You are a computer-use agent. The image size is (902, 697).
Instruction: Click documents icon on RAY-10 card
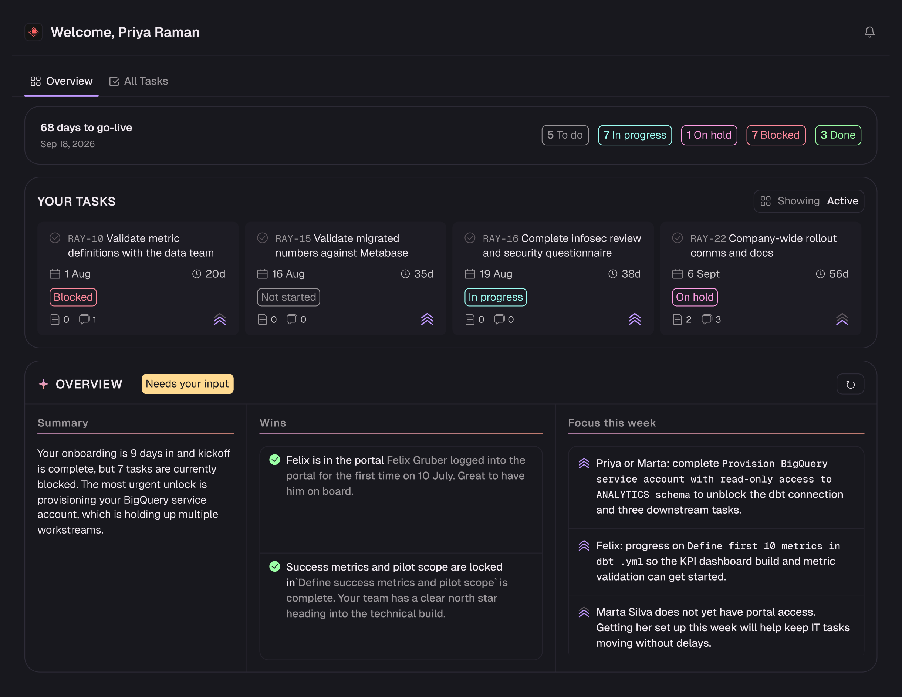(x=54, y=319)
